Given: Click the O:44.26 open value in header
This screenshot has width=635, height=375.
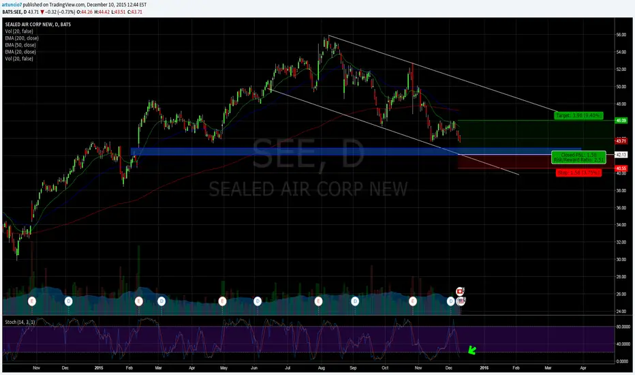Looking at the screenshot, I should click(85, 12).
